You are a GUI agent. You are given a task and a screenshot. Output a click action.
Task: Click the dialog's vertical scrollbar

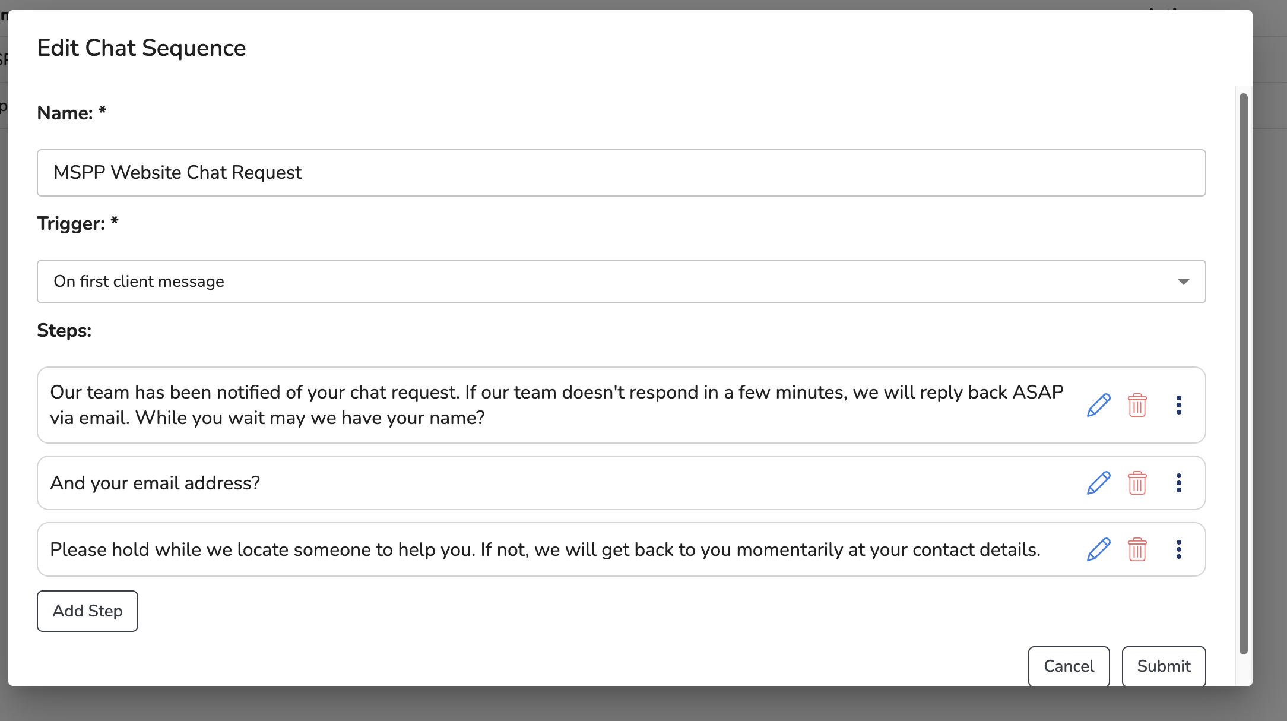tap(1243, 374)
